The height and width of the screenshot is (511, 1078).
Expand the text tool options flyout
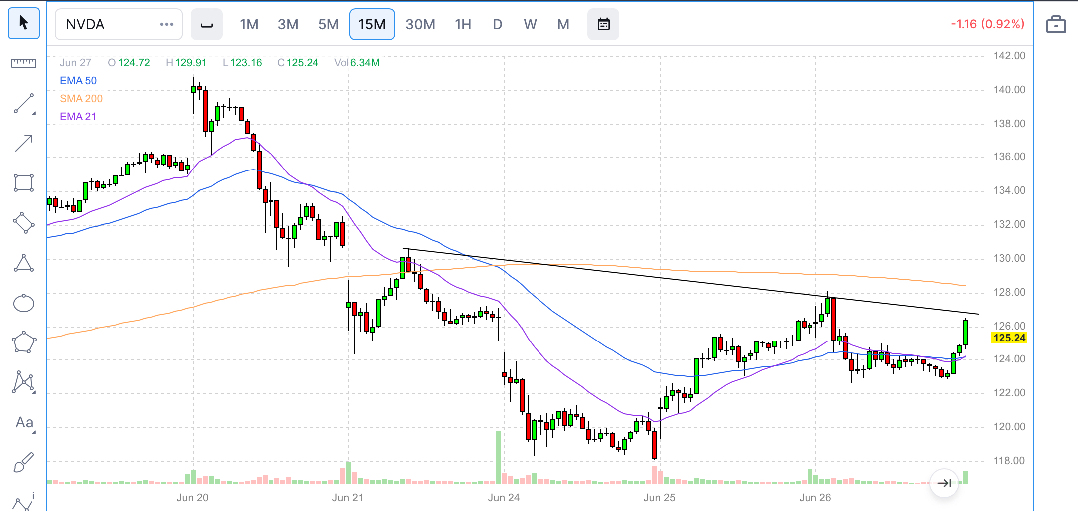click(34, 432)
